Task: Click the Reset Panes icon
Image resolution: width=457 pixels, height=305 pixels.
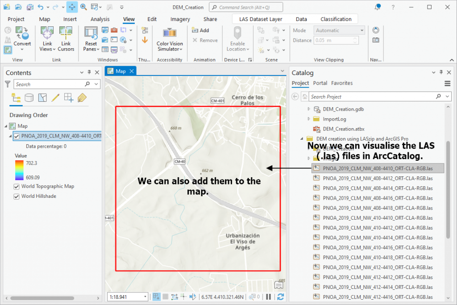Action: point(91,33)
